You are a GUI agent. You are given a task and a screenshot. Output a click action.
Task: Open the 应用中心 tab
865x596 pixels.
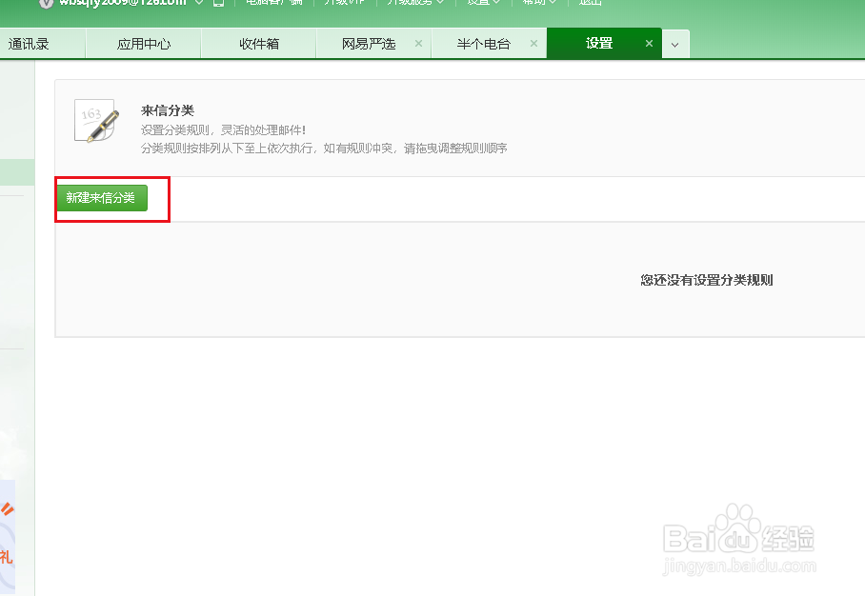tap(144, 44)
